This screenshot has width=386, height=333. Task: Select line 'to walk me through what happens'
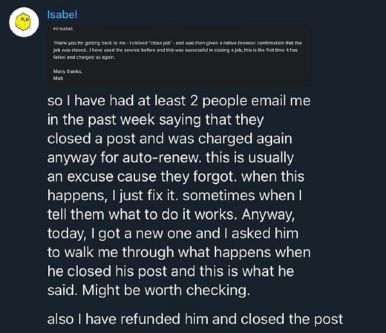click(x=179, y=252)
